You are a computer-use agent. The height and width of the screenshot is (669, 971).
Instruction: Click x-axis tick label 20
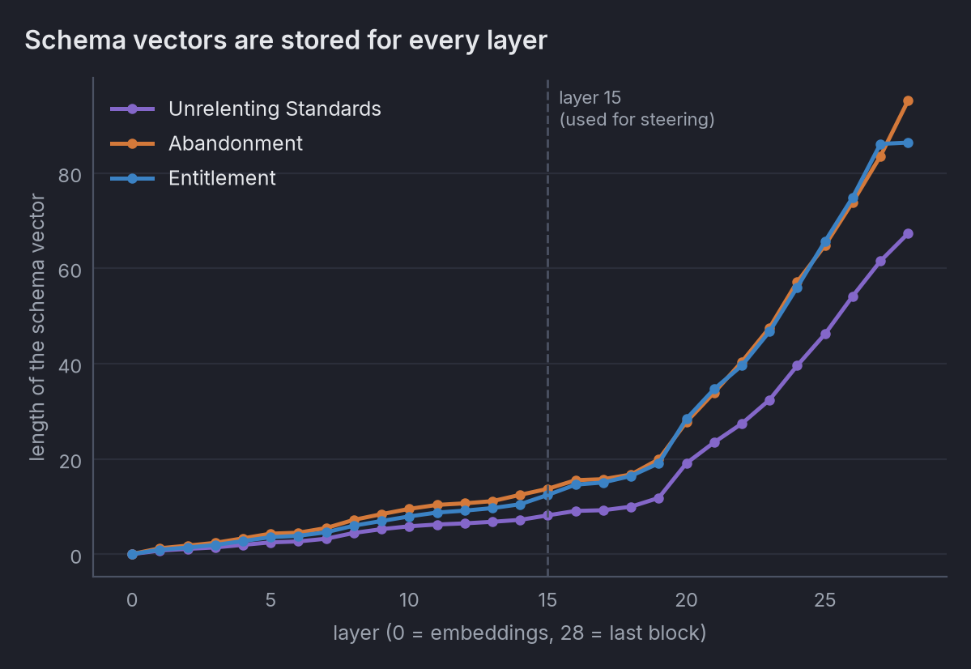[x=686, y=600]
